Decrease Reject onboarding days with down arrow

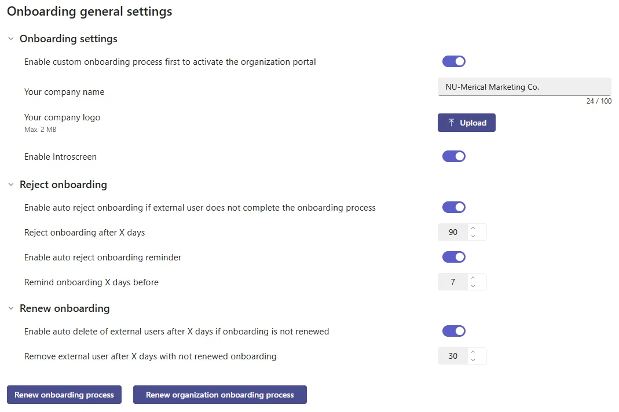[473, 237]
